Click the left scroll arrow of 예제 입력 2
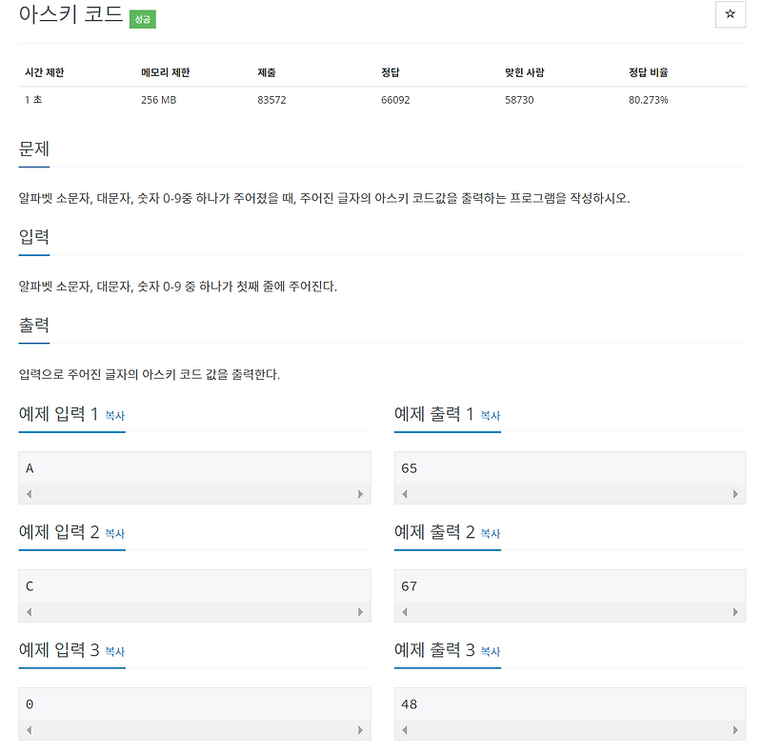 [29, 611]
